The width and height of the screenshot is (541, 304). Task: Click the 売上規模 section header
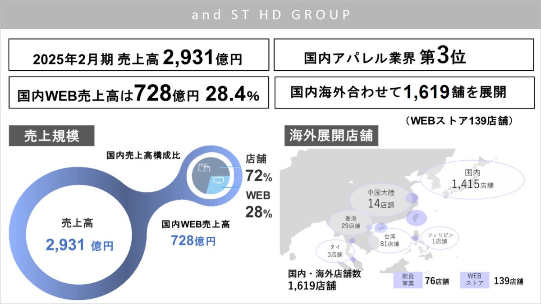tap(51, 136)
